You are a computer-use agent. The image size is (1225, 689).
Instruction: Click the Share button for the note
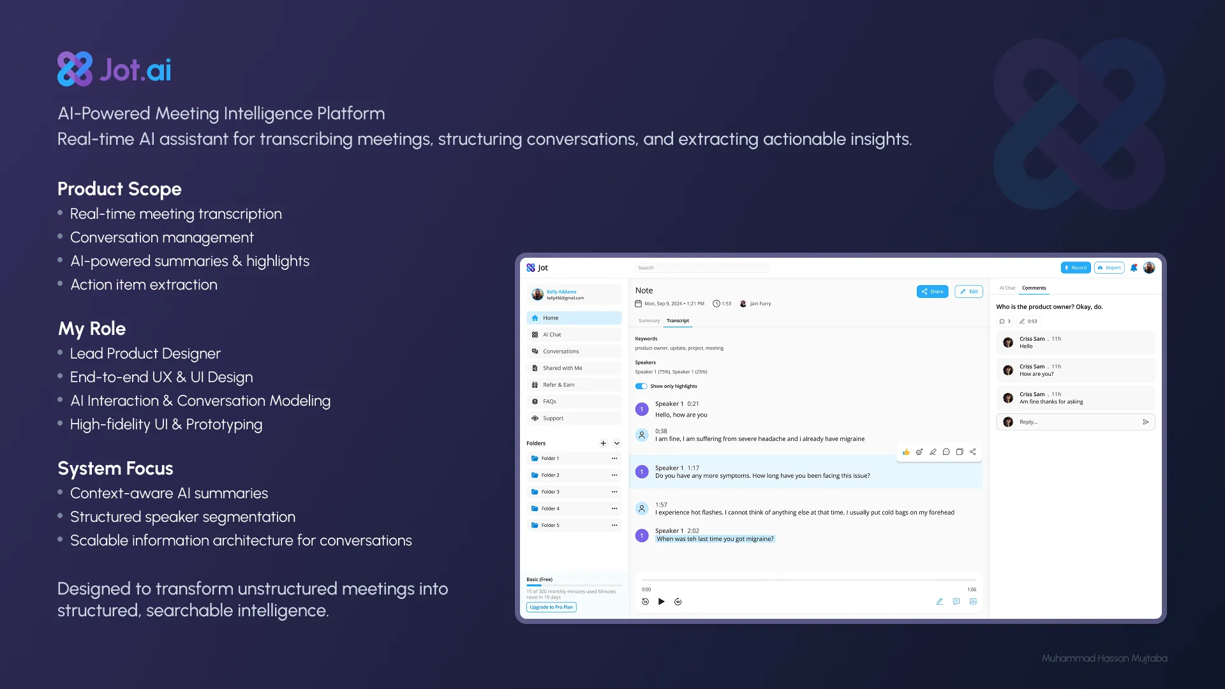click(x=933, y=292)
